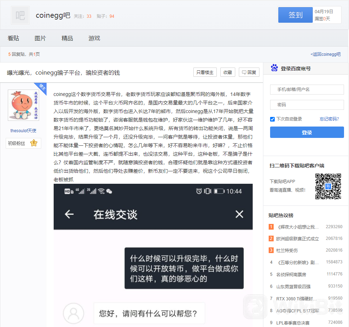Image resolution: width=349 pixels, height=327 pixels.
Task: Open the 精品 tab
Action: (x=67, y=38)
